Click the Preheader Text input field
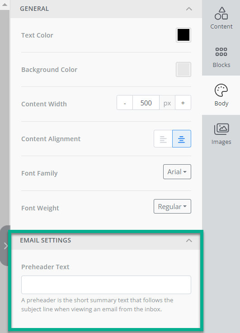Screen dimensions: 240x333 tap(106, 285)
